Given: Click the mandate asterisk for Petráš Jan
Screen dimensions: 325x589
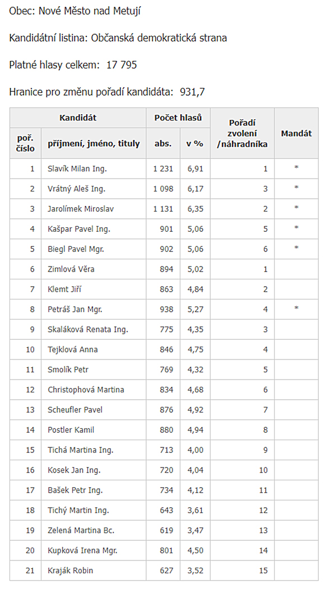Looking at the screenshot, I should [296, 308].
